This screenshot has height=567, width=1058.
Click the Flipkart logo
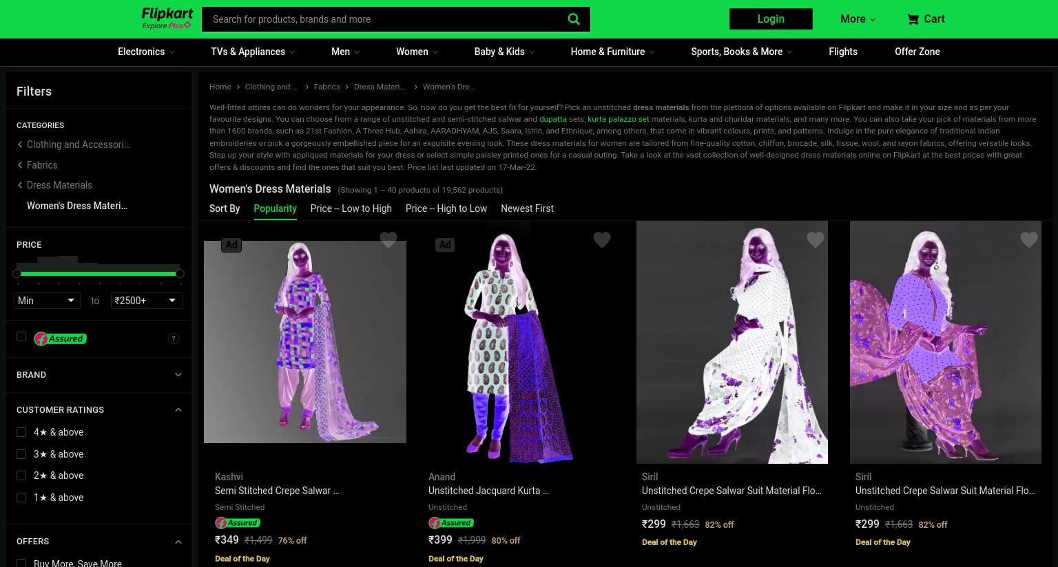pos(167,14)
